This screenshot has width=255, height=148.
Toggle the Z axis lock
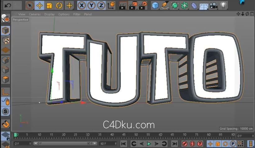[101, 5]
